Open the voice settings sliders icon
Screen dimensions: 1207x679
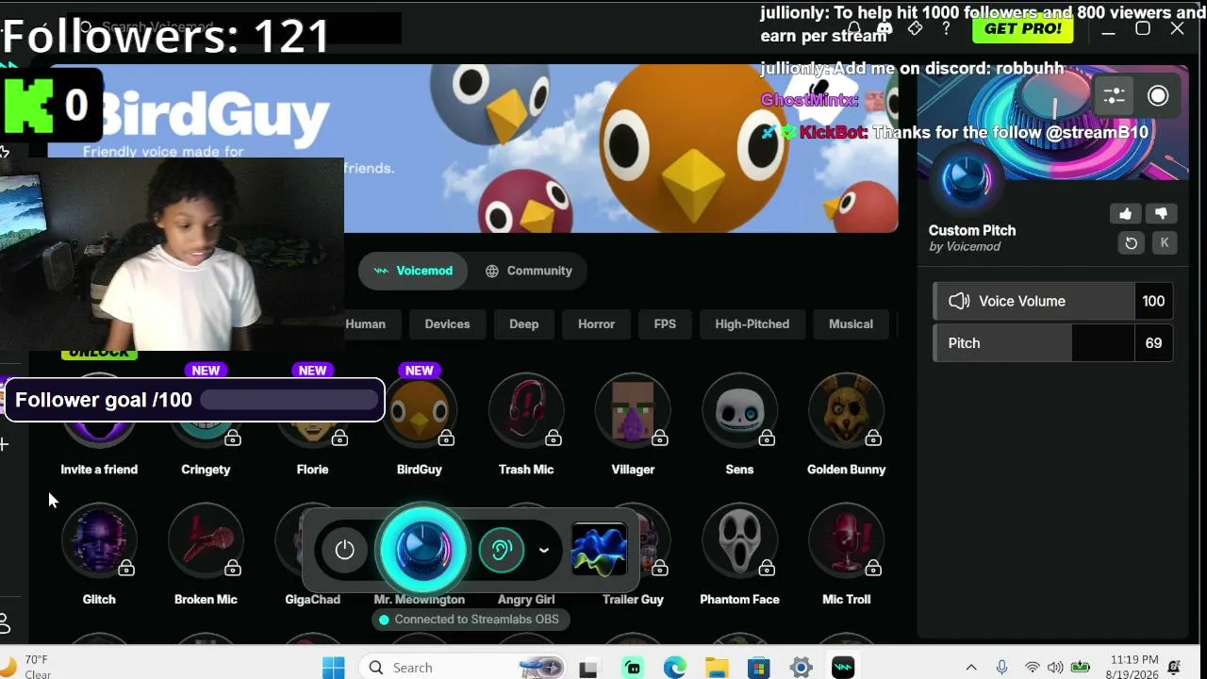(x=1115, y=96)
